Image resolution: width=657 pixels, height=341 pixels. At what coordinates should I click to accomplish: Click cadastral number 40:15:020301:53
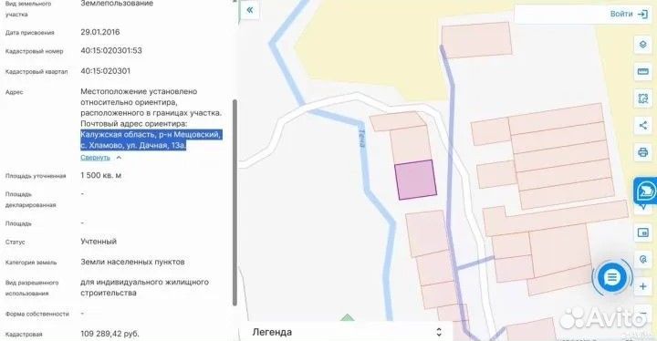pos(111,51)
